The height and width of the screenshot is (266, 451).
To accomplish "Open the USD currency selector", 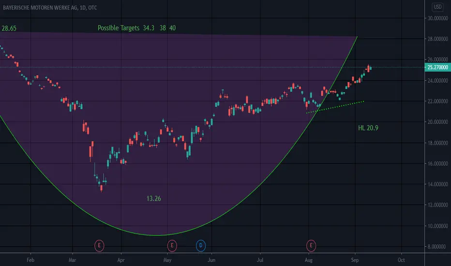I will [437, 7].
